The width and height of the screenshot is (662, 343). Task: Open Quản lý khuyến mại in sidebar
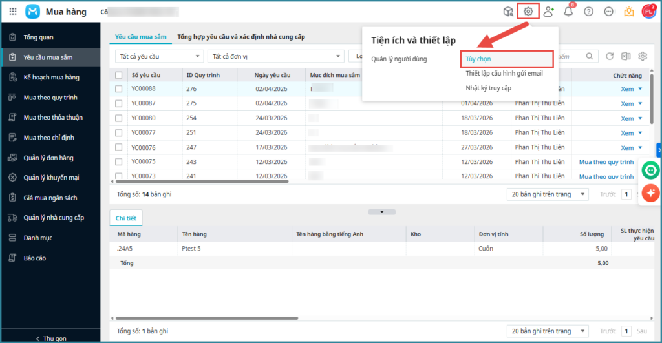point(50,178)
